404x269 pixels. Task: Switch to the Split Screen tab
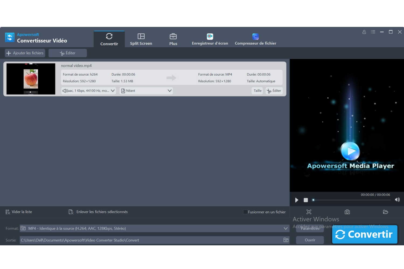click(141, 39)
